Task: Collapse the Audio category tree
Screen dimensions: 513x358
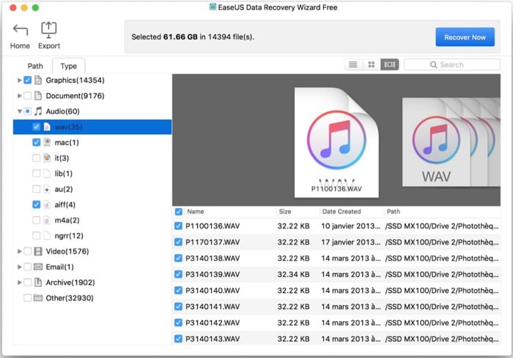Action: [19, 111]
